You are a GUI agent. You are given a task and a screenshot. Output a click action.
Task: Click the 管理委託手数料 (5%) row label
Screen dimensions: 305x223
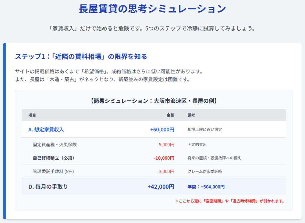pos(53,171)
